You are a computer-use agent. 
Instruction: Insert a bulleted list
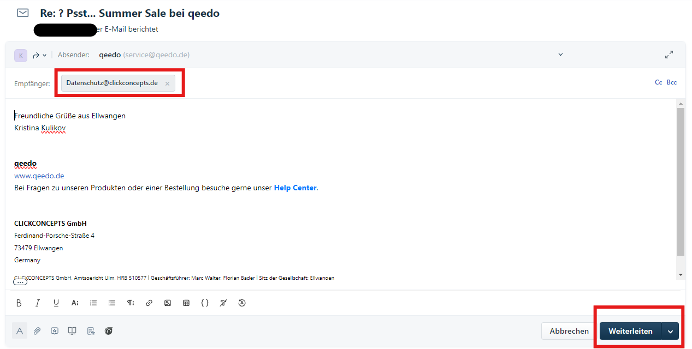pyautogui.click(x=112, y=303)
